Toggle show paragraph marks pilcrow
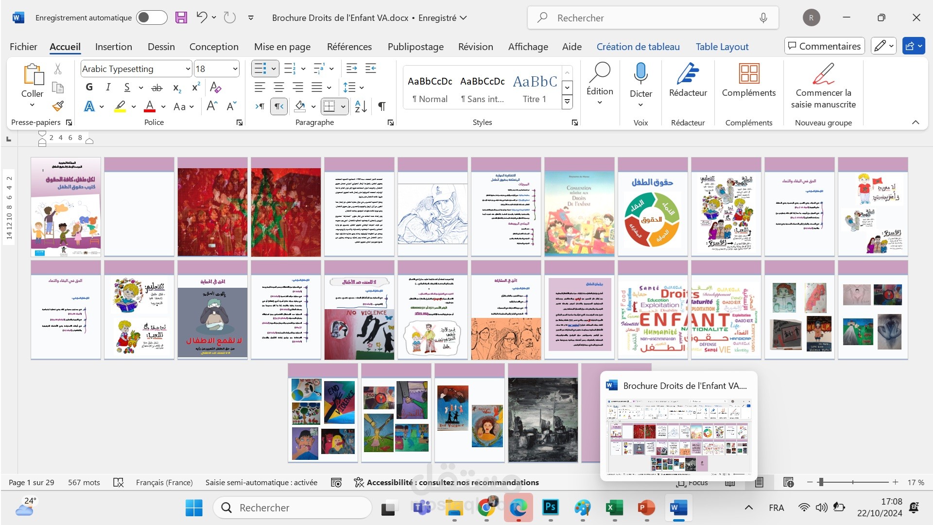 [382, 106]
